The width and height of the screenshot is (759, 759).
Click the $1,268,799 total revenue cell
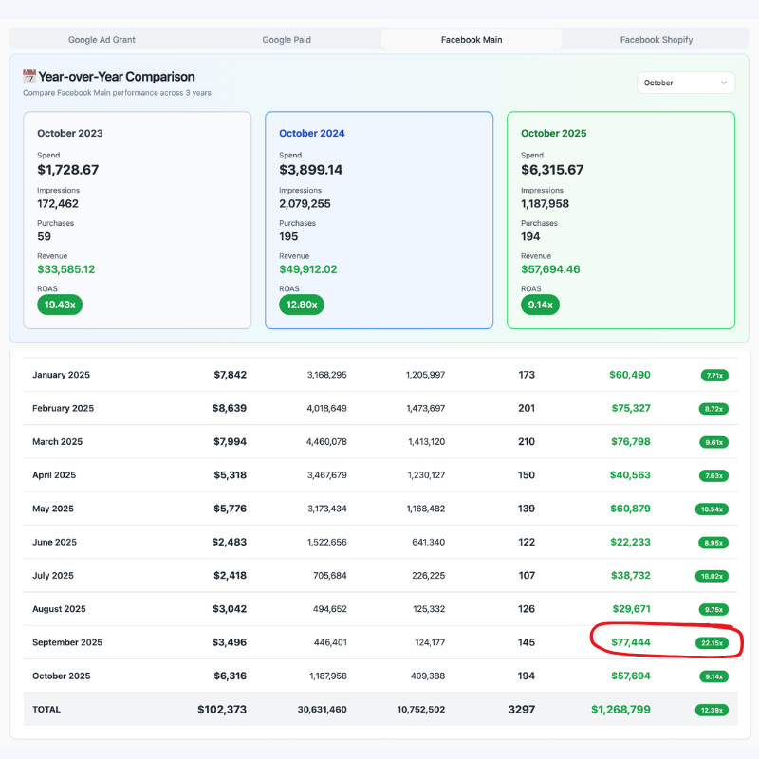point(620,710)
